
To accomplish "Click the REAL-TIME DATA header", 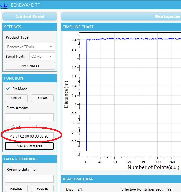I will click(121, 179).
